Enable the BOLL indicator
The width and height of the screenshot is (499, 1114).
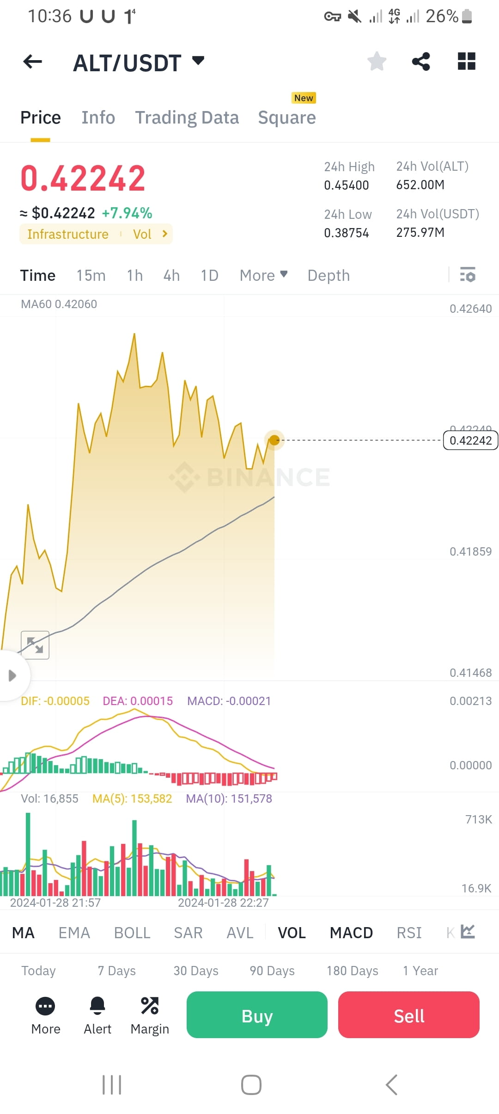[x=132, y=932]
